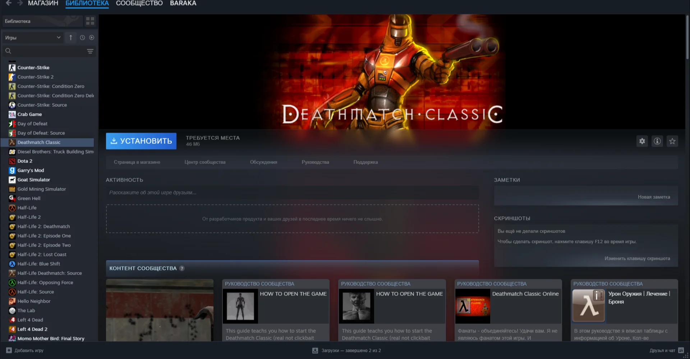Click the ascending sort arrow toggle

(x=70, y=37)
